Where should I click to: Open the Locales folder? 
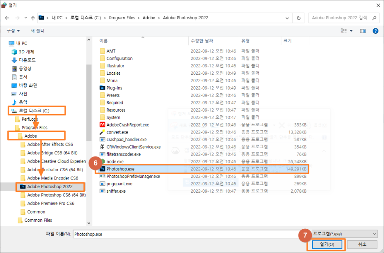click(110, 73)
